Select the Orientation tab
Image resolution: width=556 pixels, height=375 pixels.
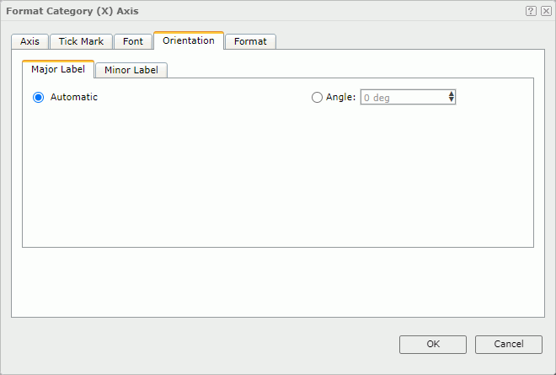[189, 40]
